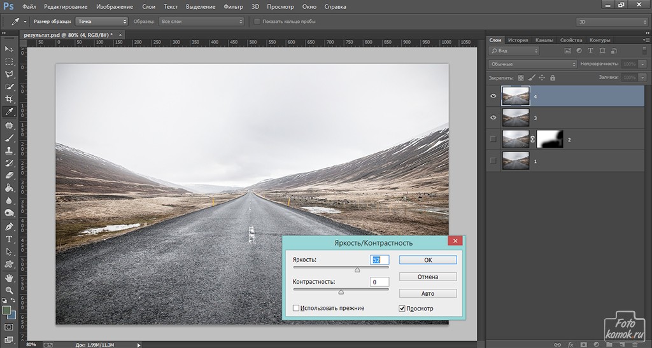Image resolution: width=652 pixels, height=348 pixels.
Task: Open the Layers panel flyout menu
Action: tap(646, 40)
